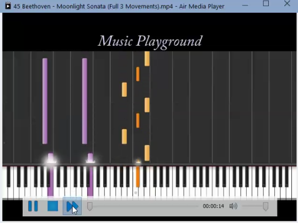Click the volume slider handle
Screen dimensions: 298x223
[265, 206]
